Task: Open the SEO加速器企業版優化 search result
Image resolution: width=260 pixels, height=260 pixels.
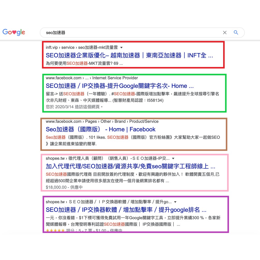Action: (129, 55)
